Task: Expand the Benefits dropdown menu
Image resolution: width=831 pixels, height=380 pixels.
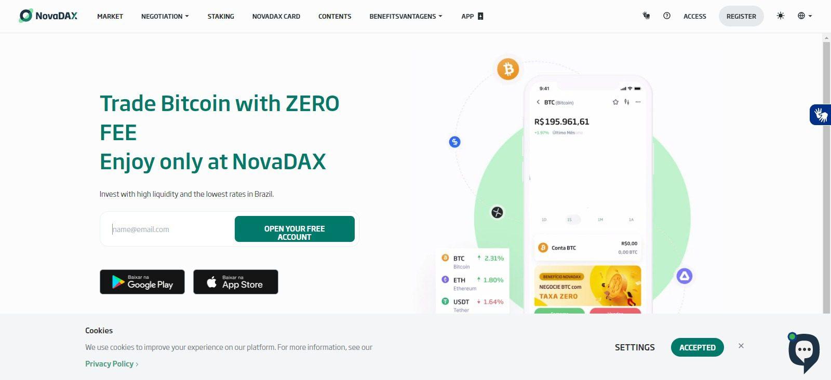Action: (406, 17)
